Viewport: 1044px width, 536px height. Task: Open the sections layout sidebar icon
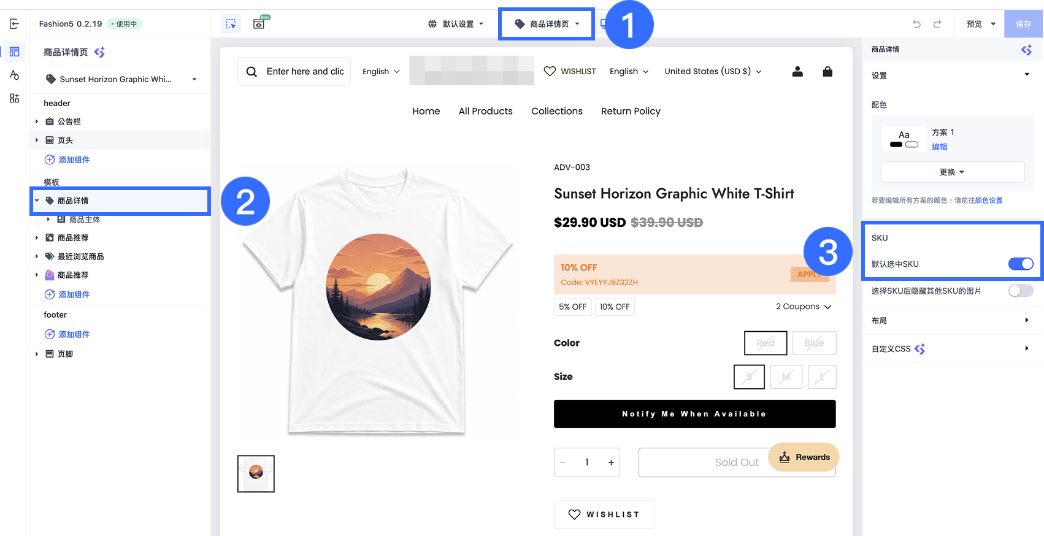pos(14,52)
